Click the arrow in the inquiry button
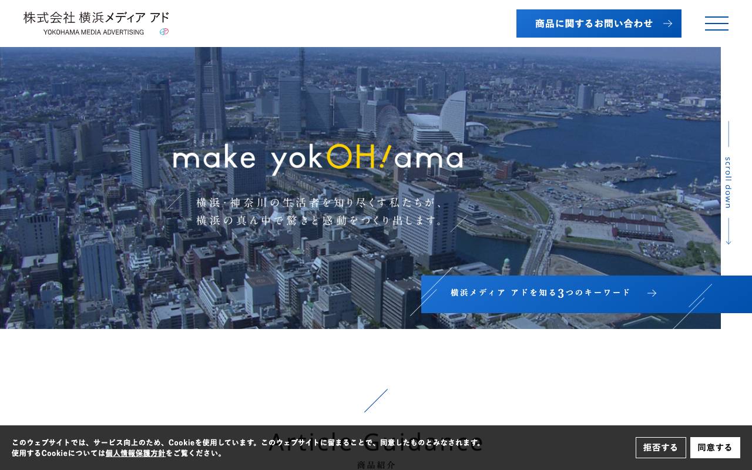The height and width of the screenshot is (470, 752). click(667, 23)
